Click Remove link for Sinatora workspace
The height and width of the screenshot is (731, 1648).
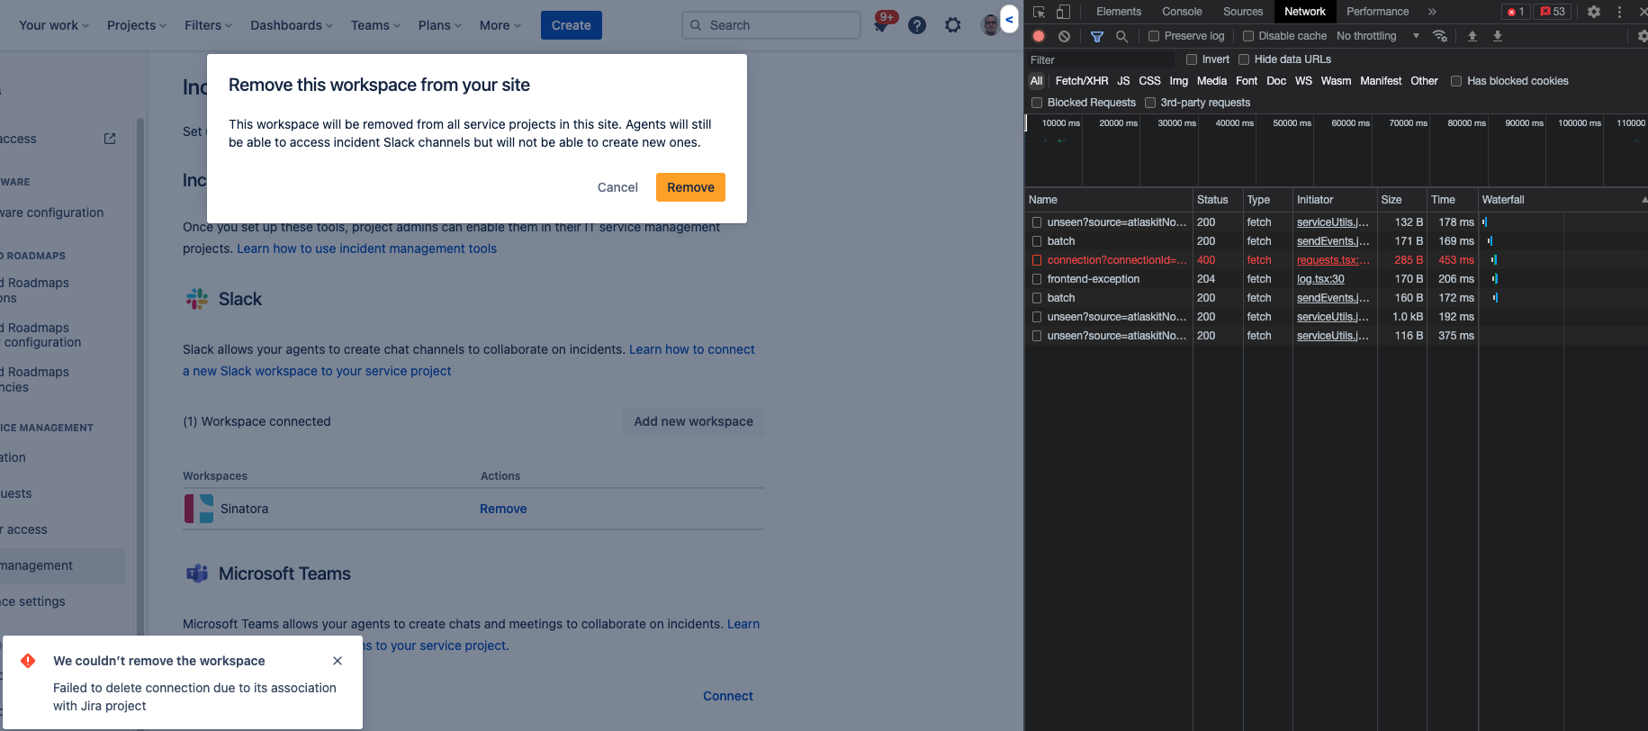pyautogui.click(x=503, y=509)
